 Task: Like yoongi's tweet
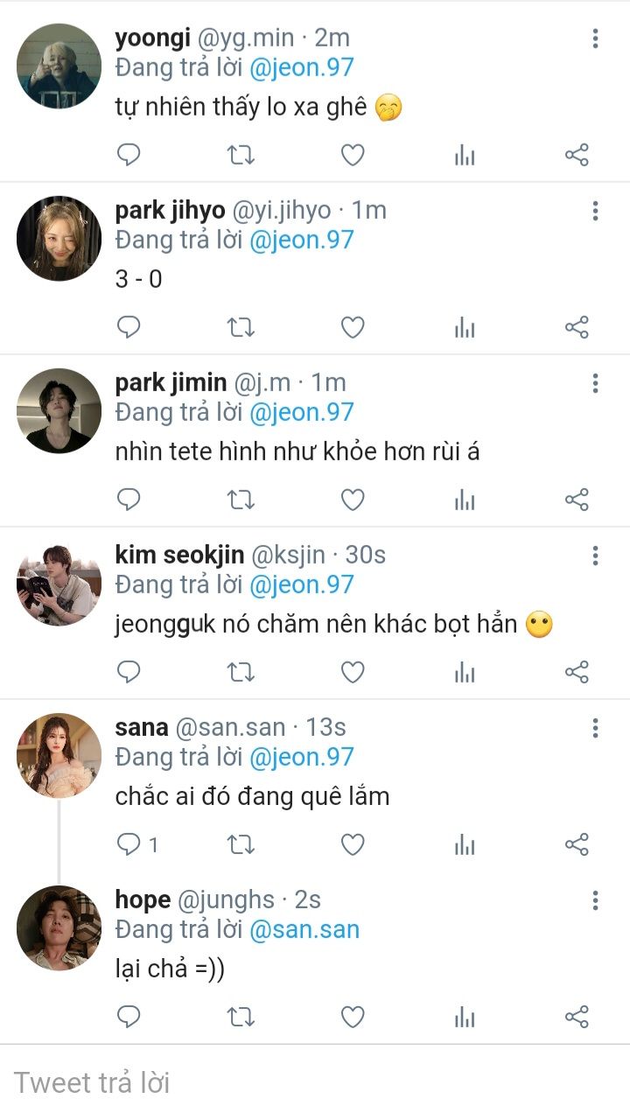point(352,156)
